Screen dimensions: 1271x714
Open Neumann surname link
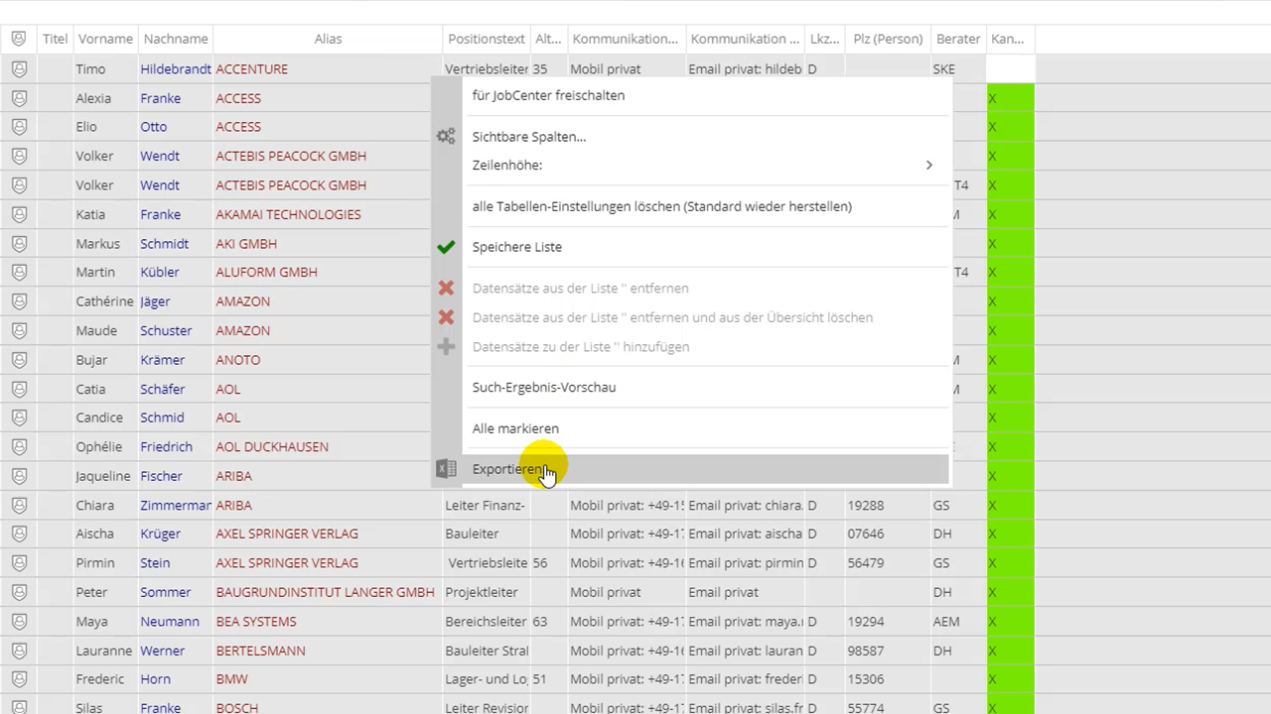(x=170, y=622)
